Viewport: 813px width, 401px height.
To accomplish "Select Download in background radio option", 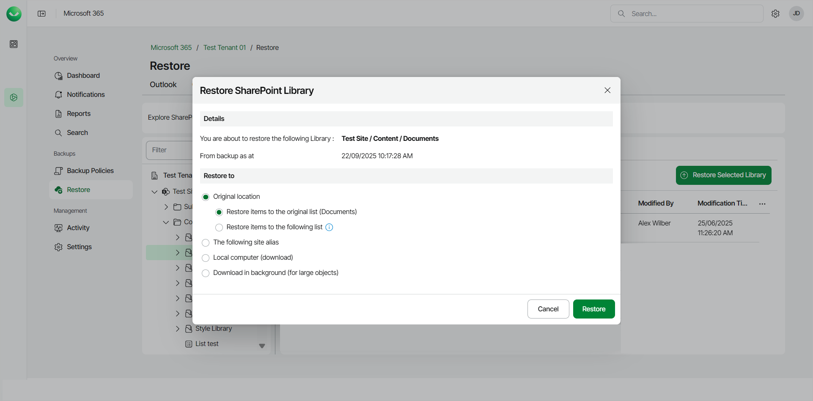I will [206, 273].
